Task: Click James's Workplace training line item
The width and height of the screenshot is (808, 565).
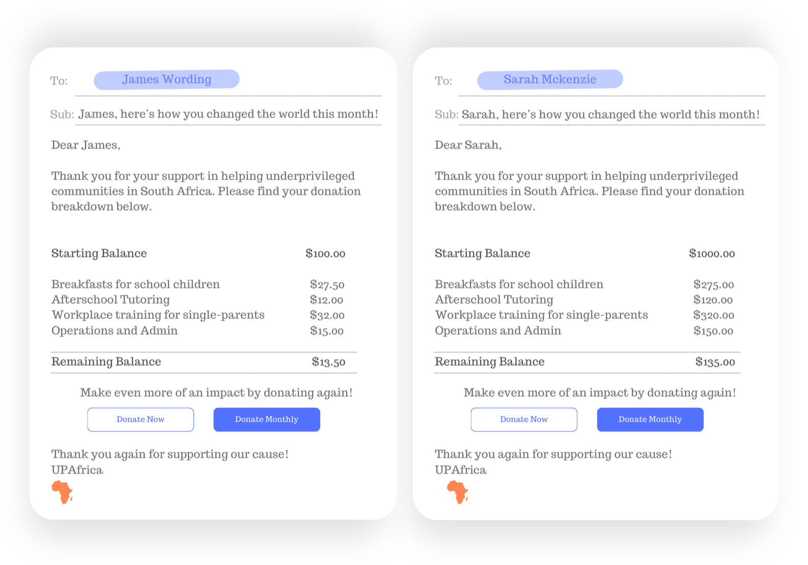Action: (158, 315)
